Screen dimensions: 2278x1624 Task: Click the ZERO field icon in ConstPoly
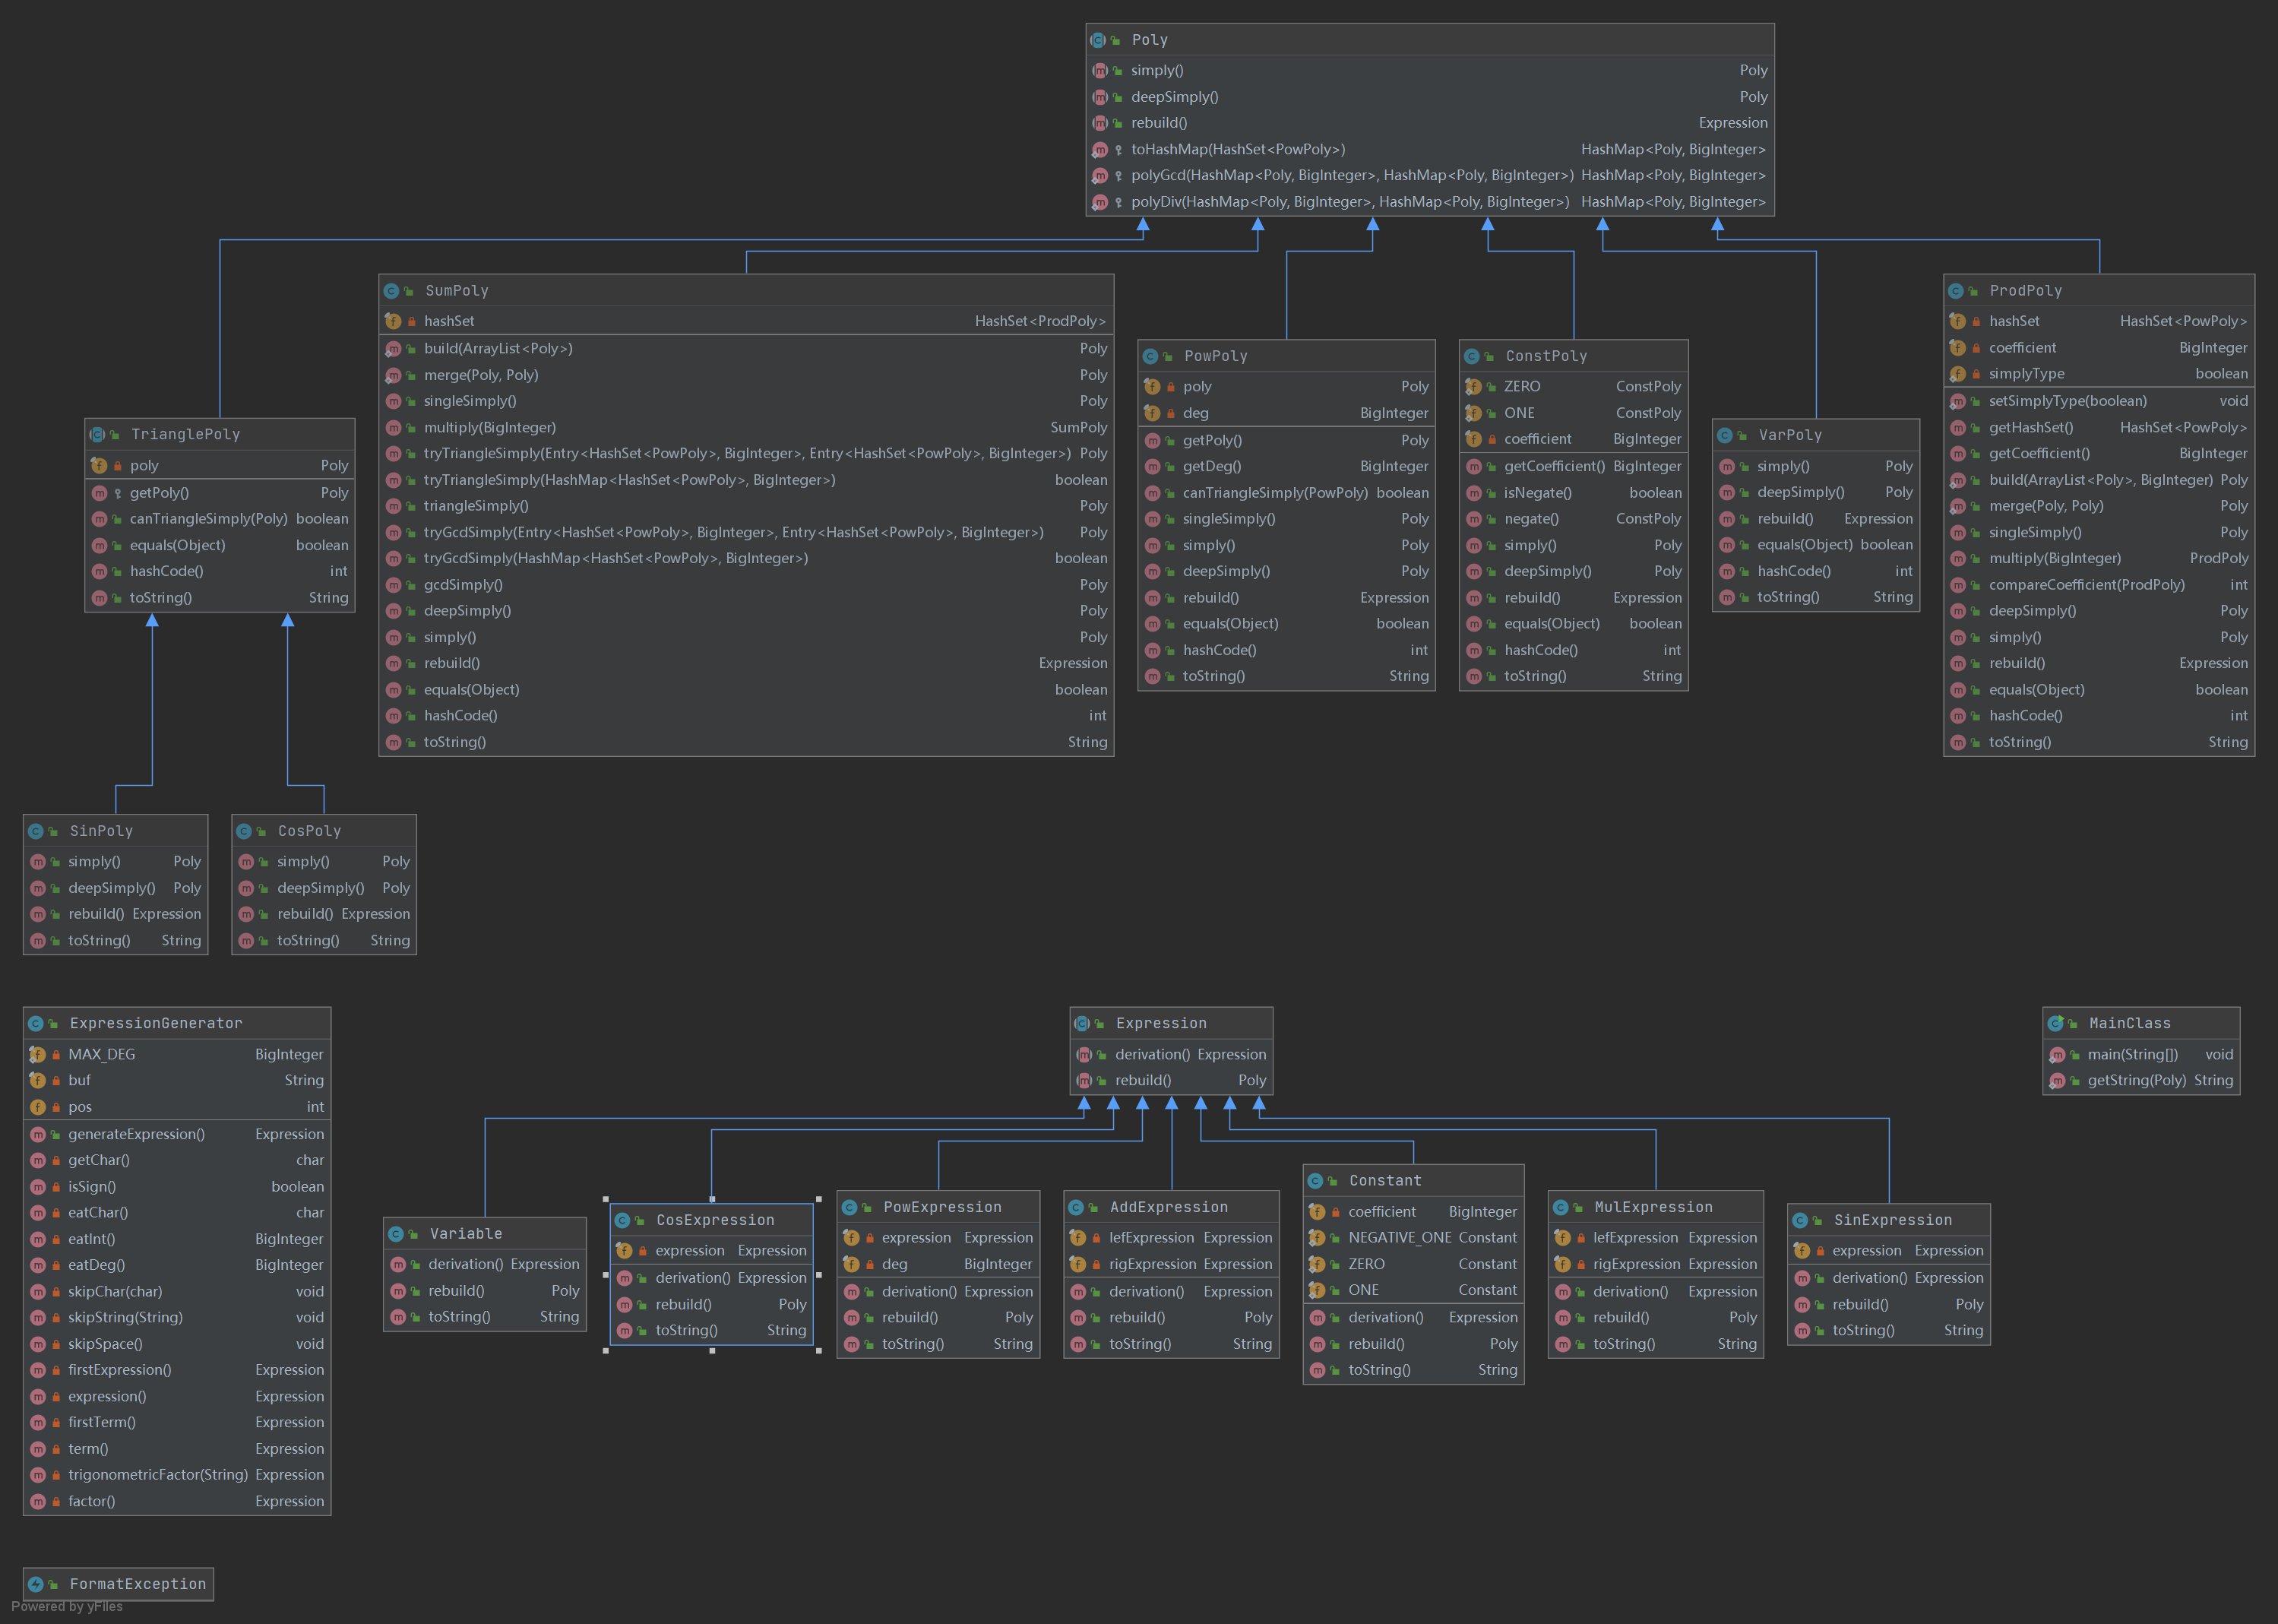tap(1473, 386)
